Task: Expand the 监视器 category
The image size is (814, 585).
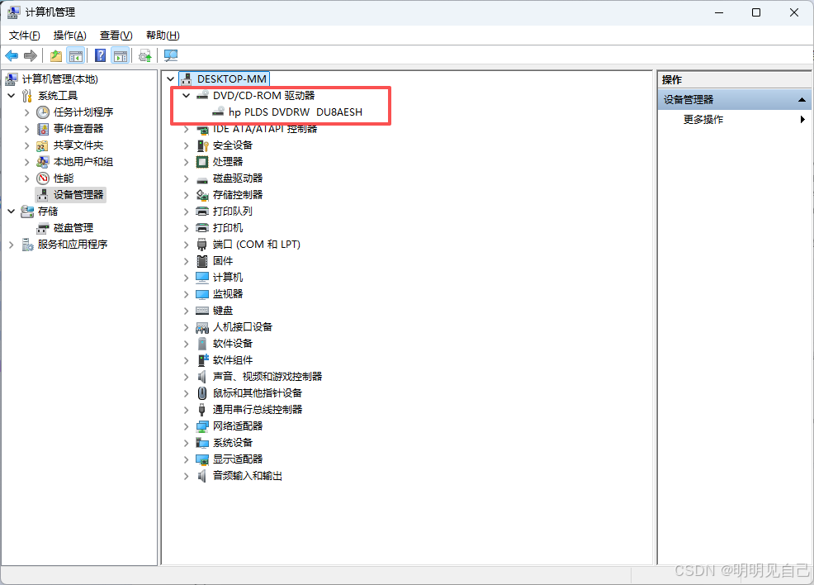Action: [x=186, y=294]
